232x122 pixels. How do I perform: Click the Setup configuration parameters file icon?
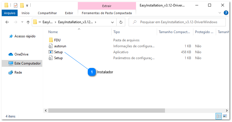tap(51, 58)
